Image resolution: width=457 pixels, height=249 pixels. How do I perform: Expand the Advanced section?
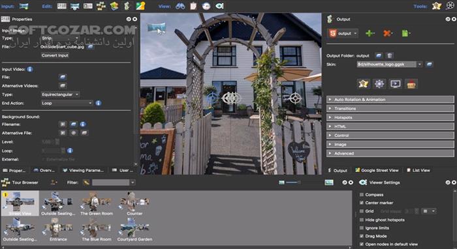coord(390,153)
